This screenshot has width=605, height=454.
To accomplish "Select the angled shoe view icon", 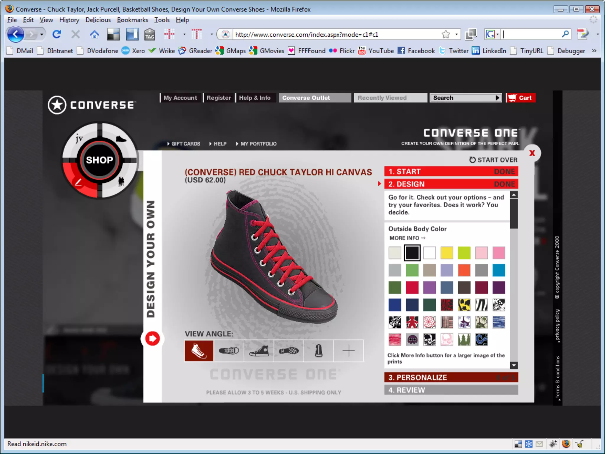I will tap(199, 351).
